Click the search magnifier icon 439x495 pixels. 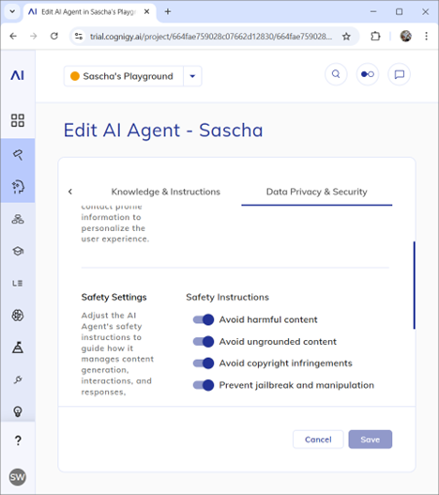click(336, 74)
